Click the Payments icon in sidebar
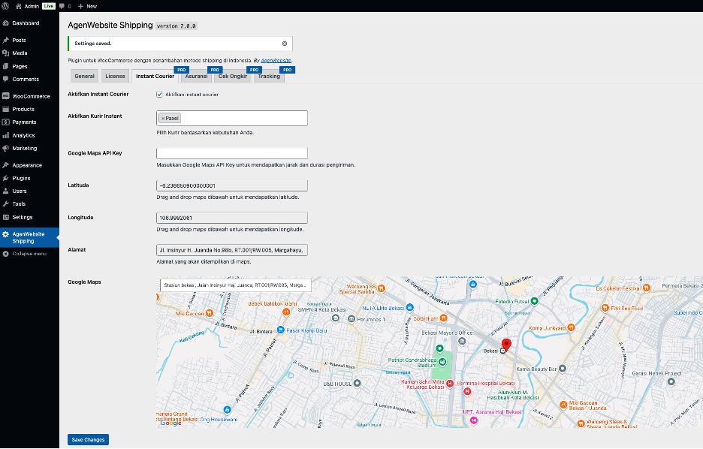 pos(5,122)
